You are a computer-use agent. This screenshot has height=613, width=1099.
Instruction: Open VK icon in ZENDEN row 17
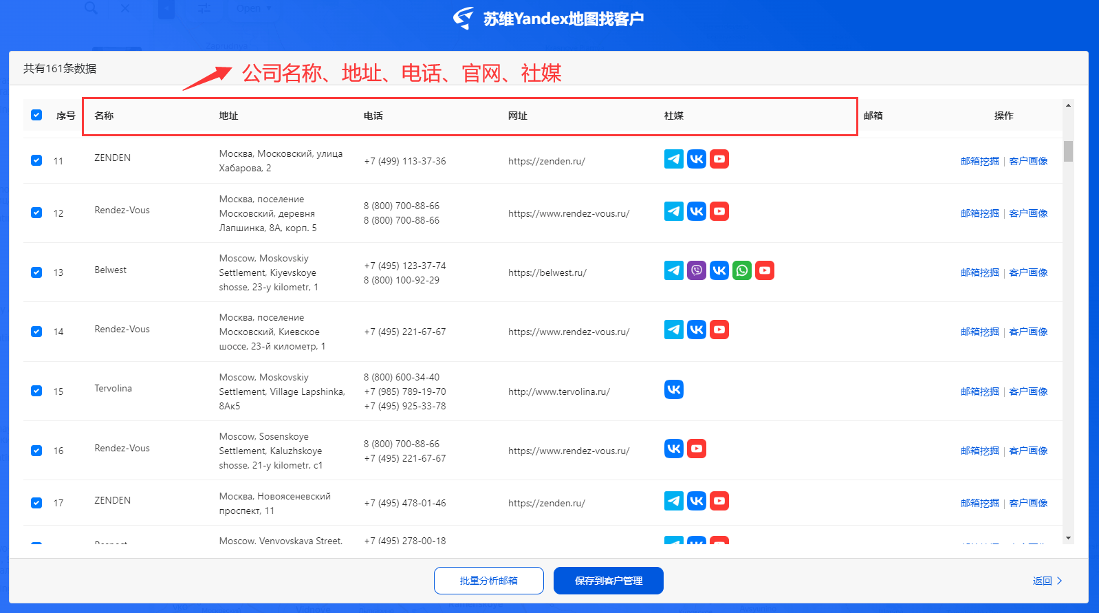697,501
